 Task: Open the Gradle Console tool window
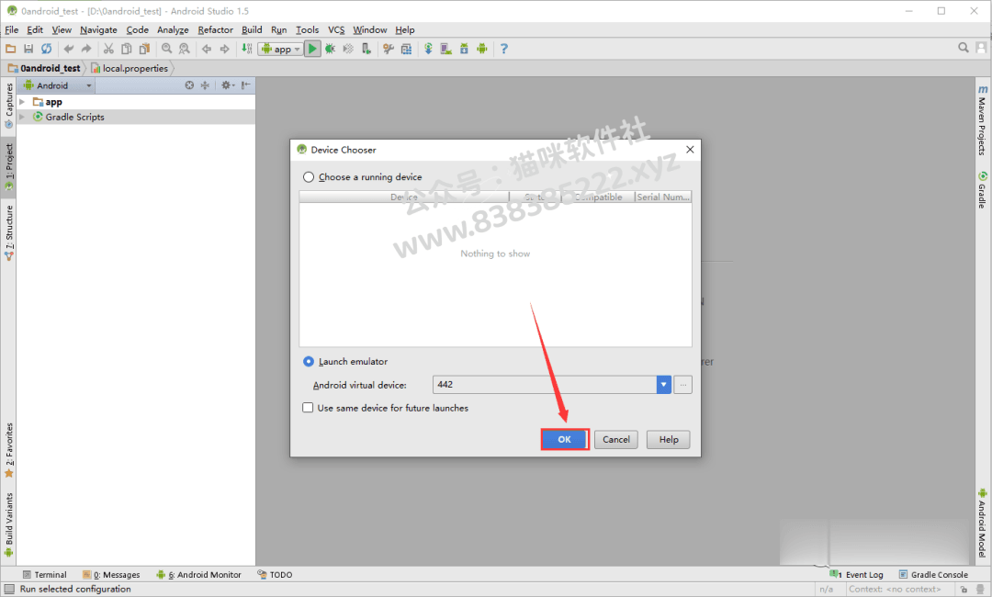click(934, 575)
